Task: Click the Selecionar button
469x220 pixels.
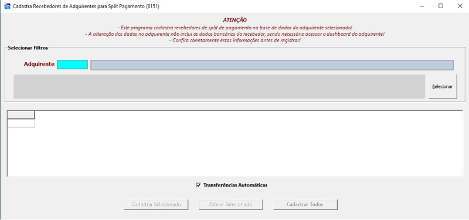Action: (x=443, y=86)
